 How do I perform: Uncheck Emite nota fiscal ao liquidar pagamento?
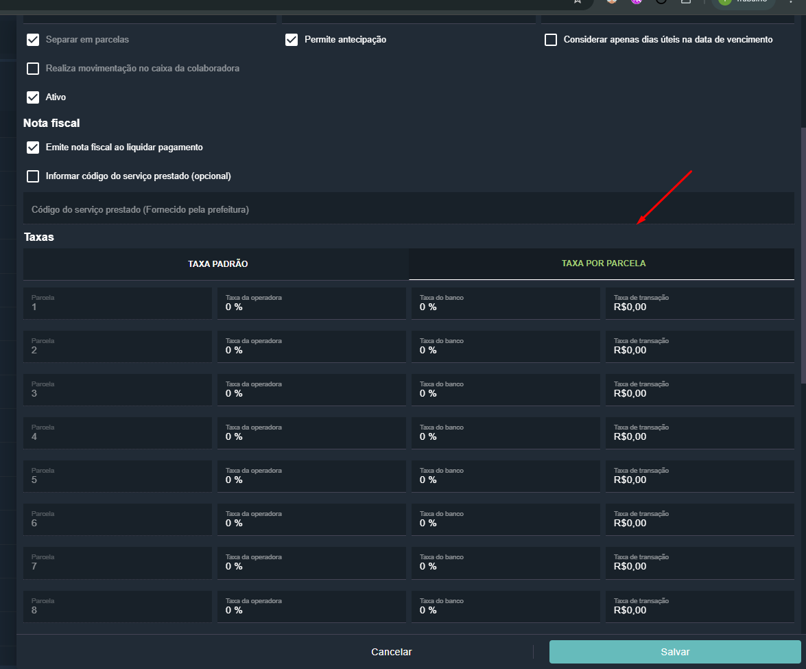(x=33, y=148)
